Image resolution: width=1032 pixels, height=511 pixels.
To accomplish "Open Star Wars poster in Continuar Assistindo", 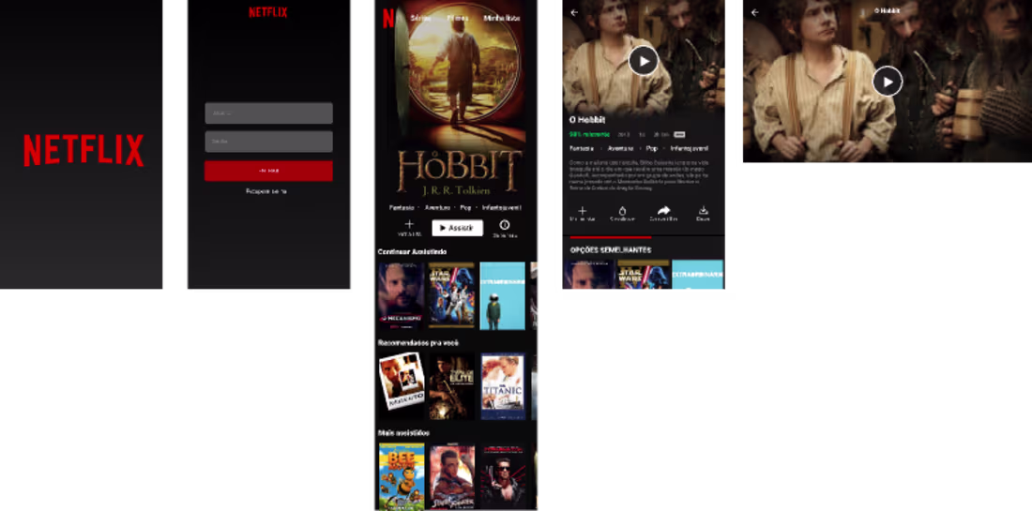I will click(451, 295).
